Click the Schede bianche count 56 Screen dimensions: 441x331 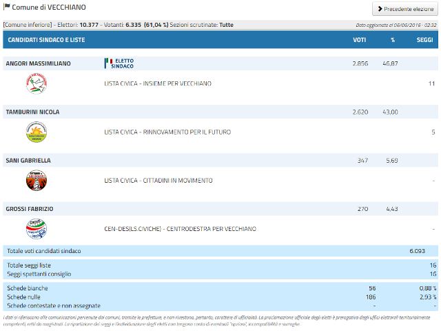pos(372,288)
